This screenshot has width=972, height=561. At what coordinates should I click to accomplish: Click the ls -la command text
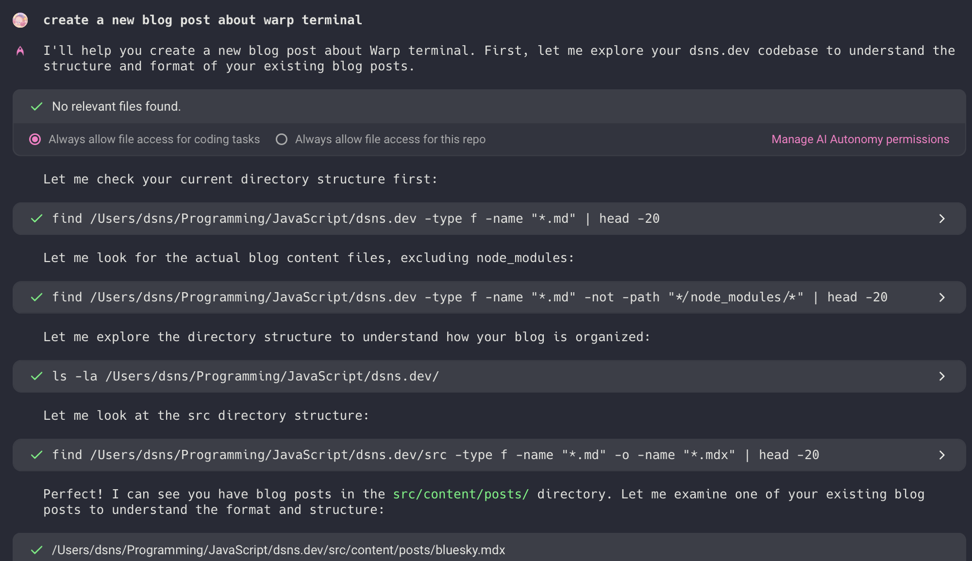(x=245, y=376)
